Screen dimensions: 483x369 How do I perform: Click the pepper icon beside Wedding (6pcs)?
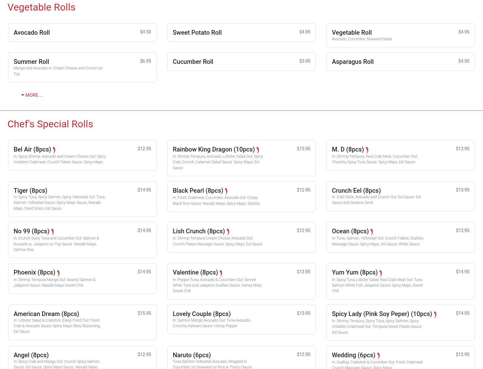click(378, 356)
